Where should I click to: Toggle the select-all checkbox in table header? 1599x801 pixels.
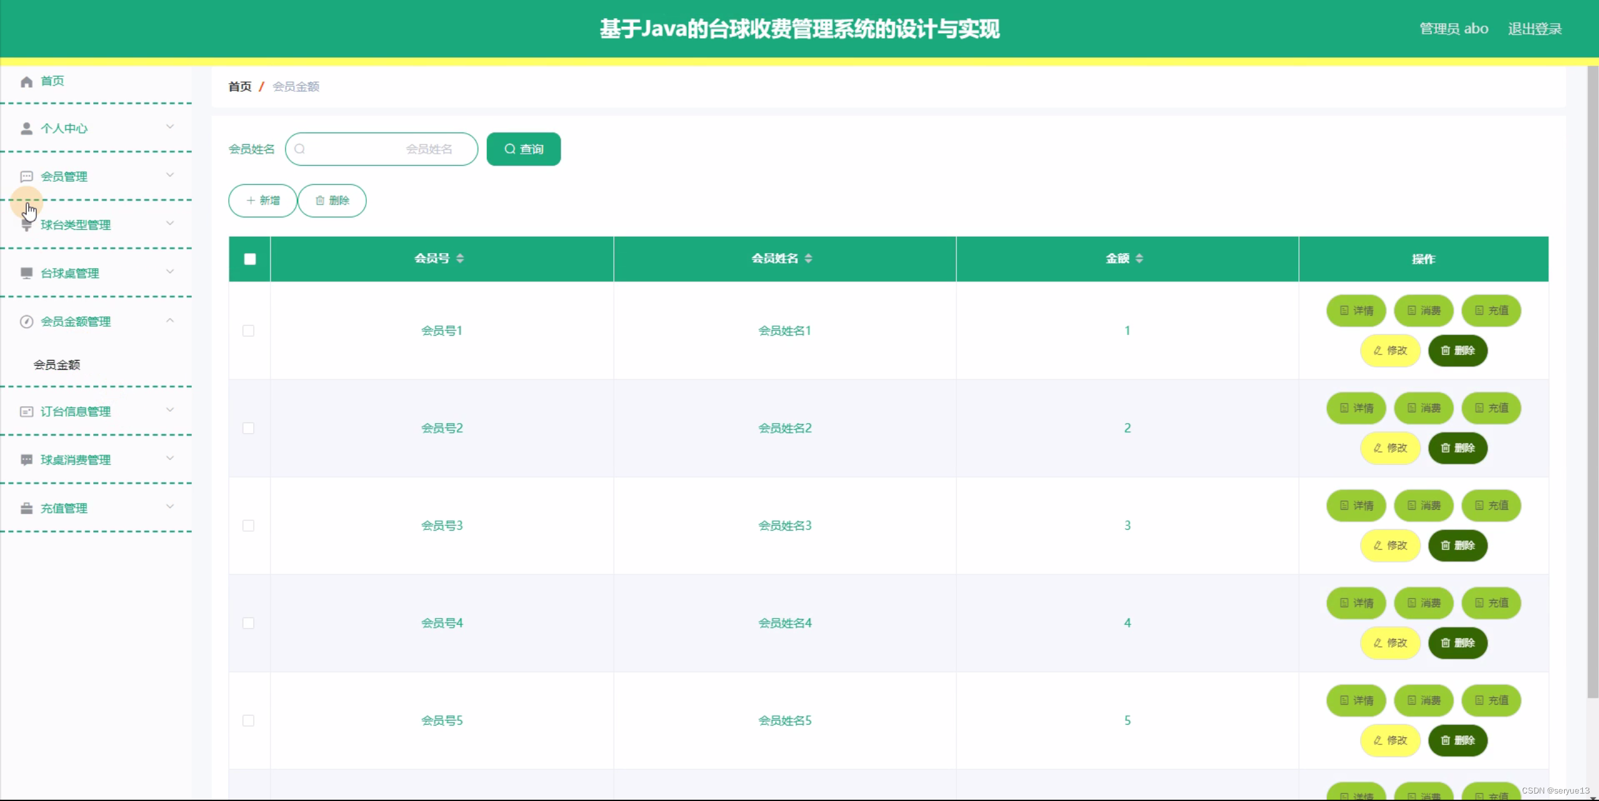pos(250,259)
